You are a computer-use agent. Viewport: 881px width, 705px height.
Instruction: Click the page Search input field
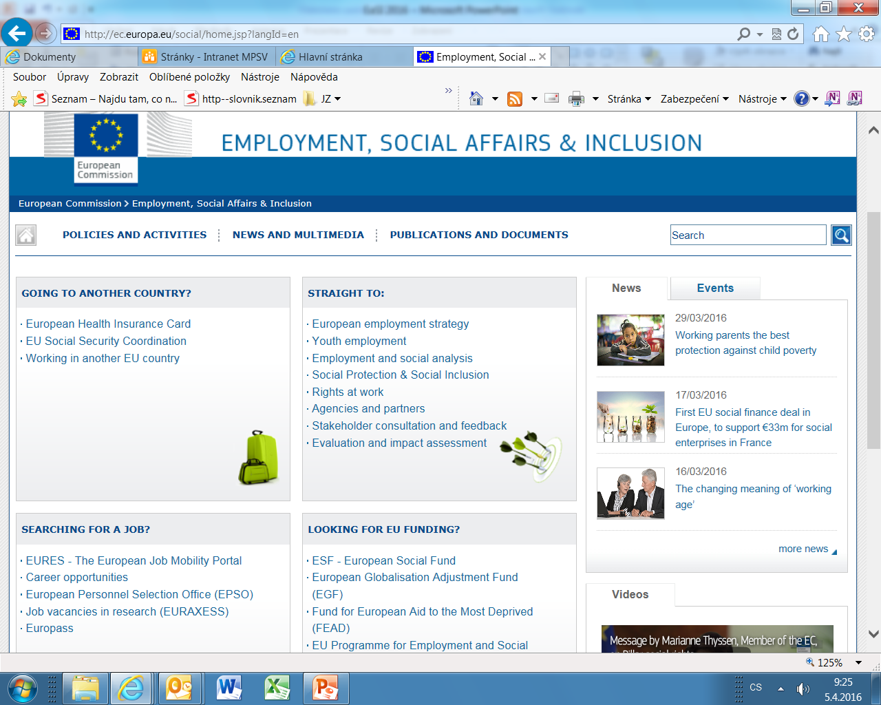click(x=748, y=235)
